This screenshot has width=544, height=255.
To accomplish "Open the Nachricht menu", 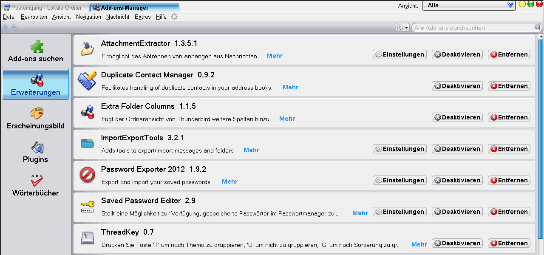I will [118, 17].
